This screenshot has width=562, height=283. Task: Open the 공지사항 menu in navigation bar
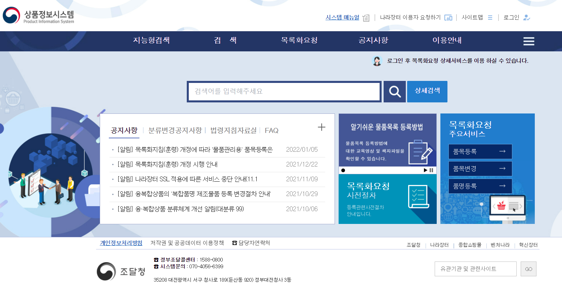point(373,40)
